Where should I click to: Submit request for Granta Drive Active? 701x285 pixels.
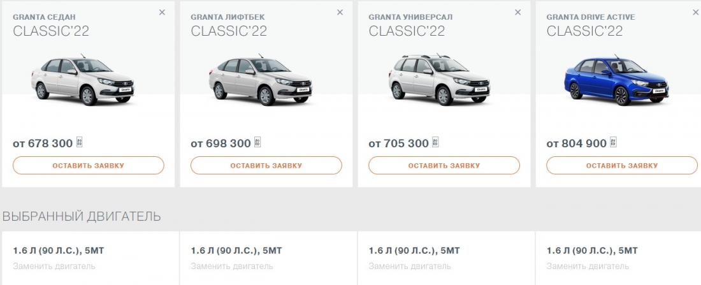pos(622,166)
